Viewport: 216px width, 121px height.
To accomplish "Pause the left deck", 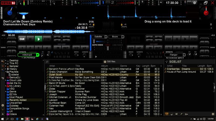I will pyautogui.click(x=30, y=39).
